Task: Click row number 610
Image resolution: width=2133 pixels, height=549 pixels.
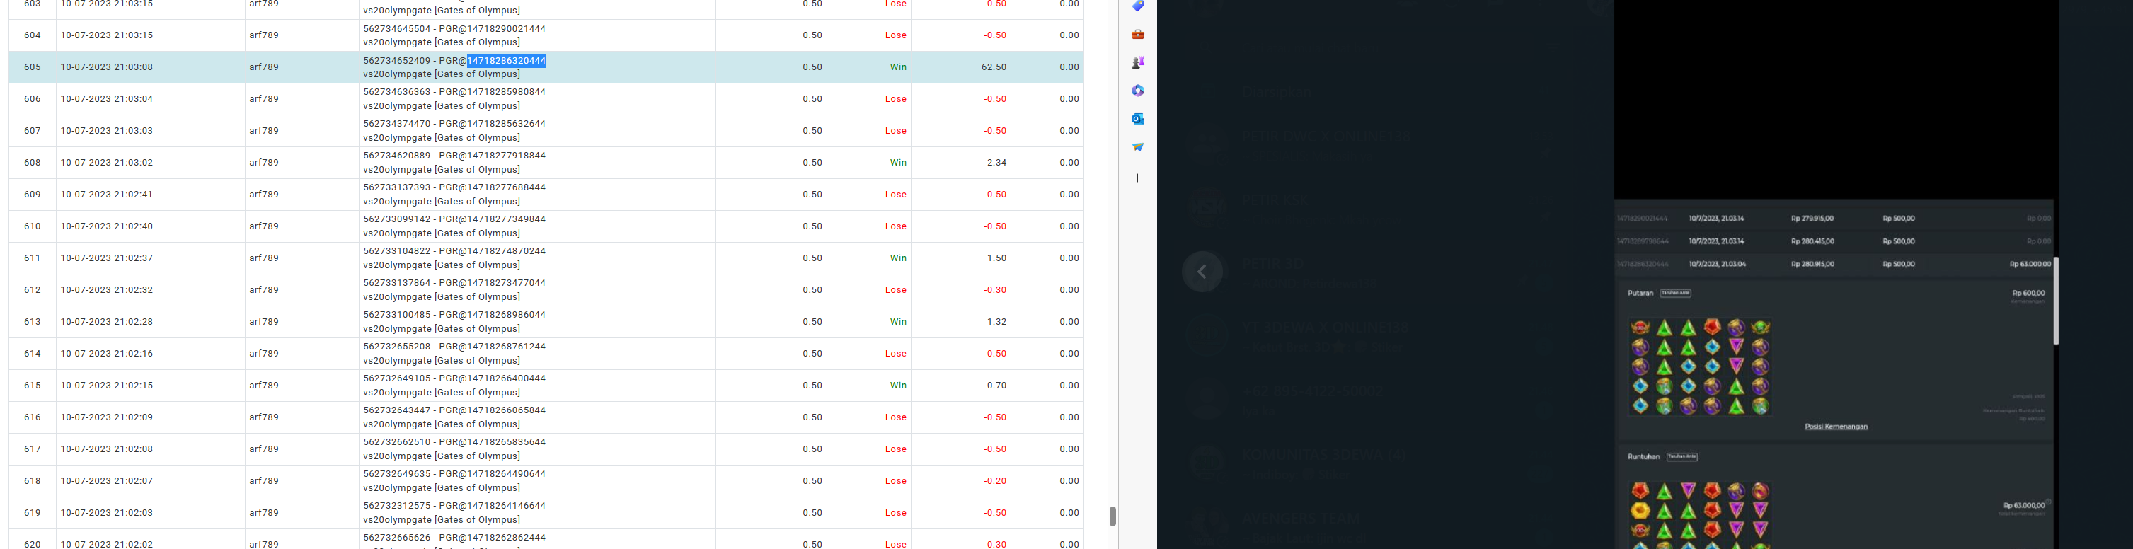Action: tap(33, 227)
